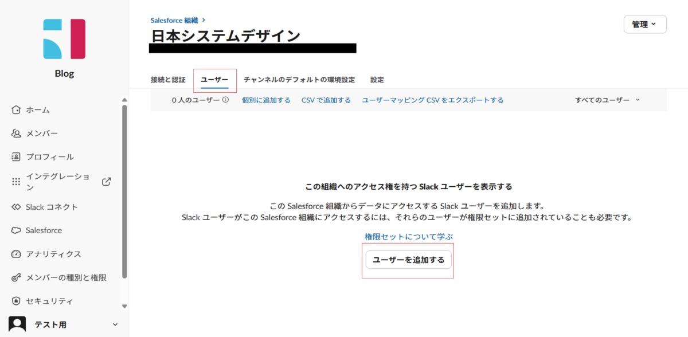The image size is (688, 337).
Task: Switch to チャンネルのデフォルトの環境設定 tab
Action: coord(299,80)
